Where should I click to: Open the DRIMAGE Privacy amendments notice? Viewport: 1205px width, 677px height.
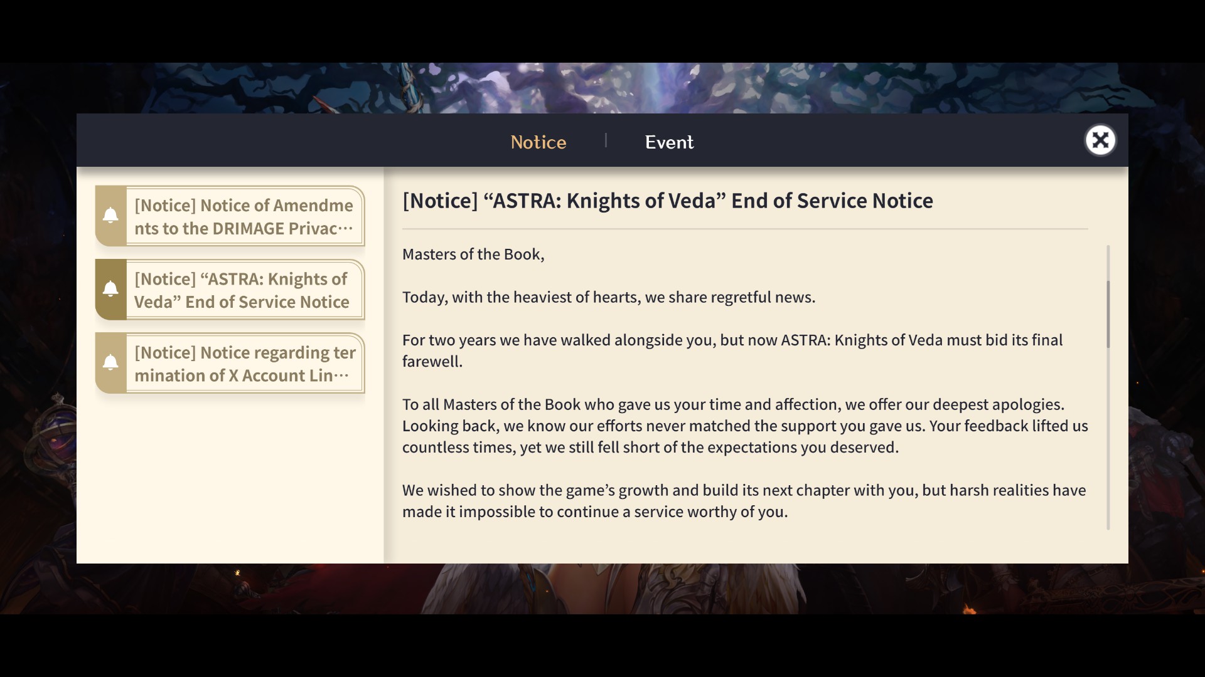pos(244,217)
